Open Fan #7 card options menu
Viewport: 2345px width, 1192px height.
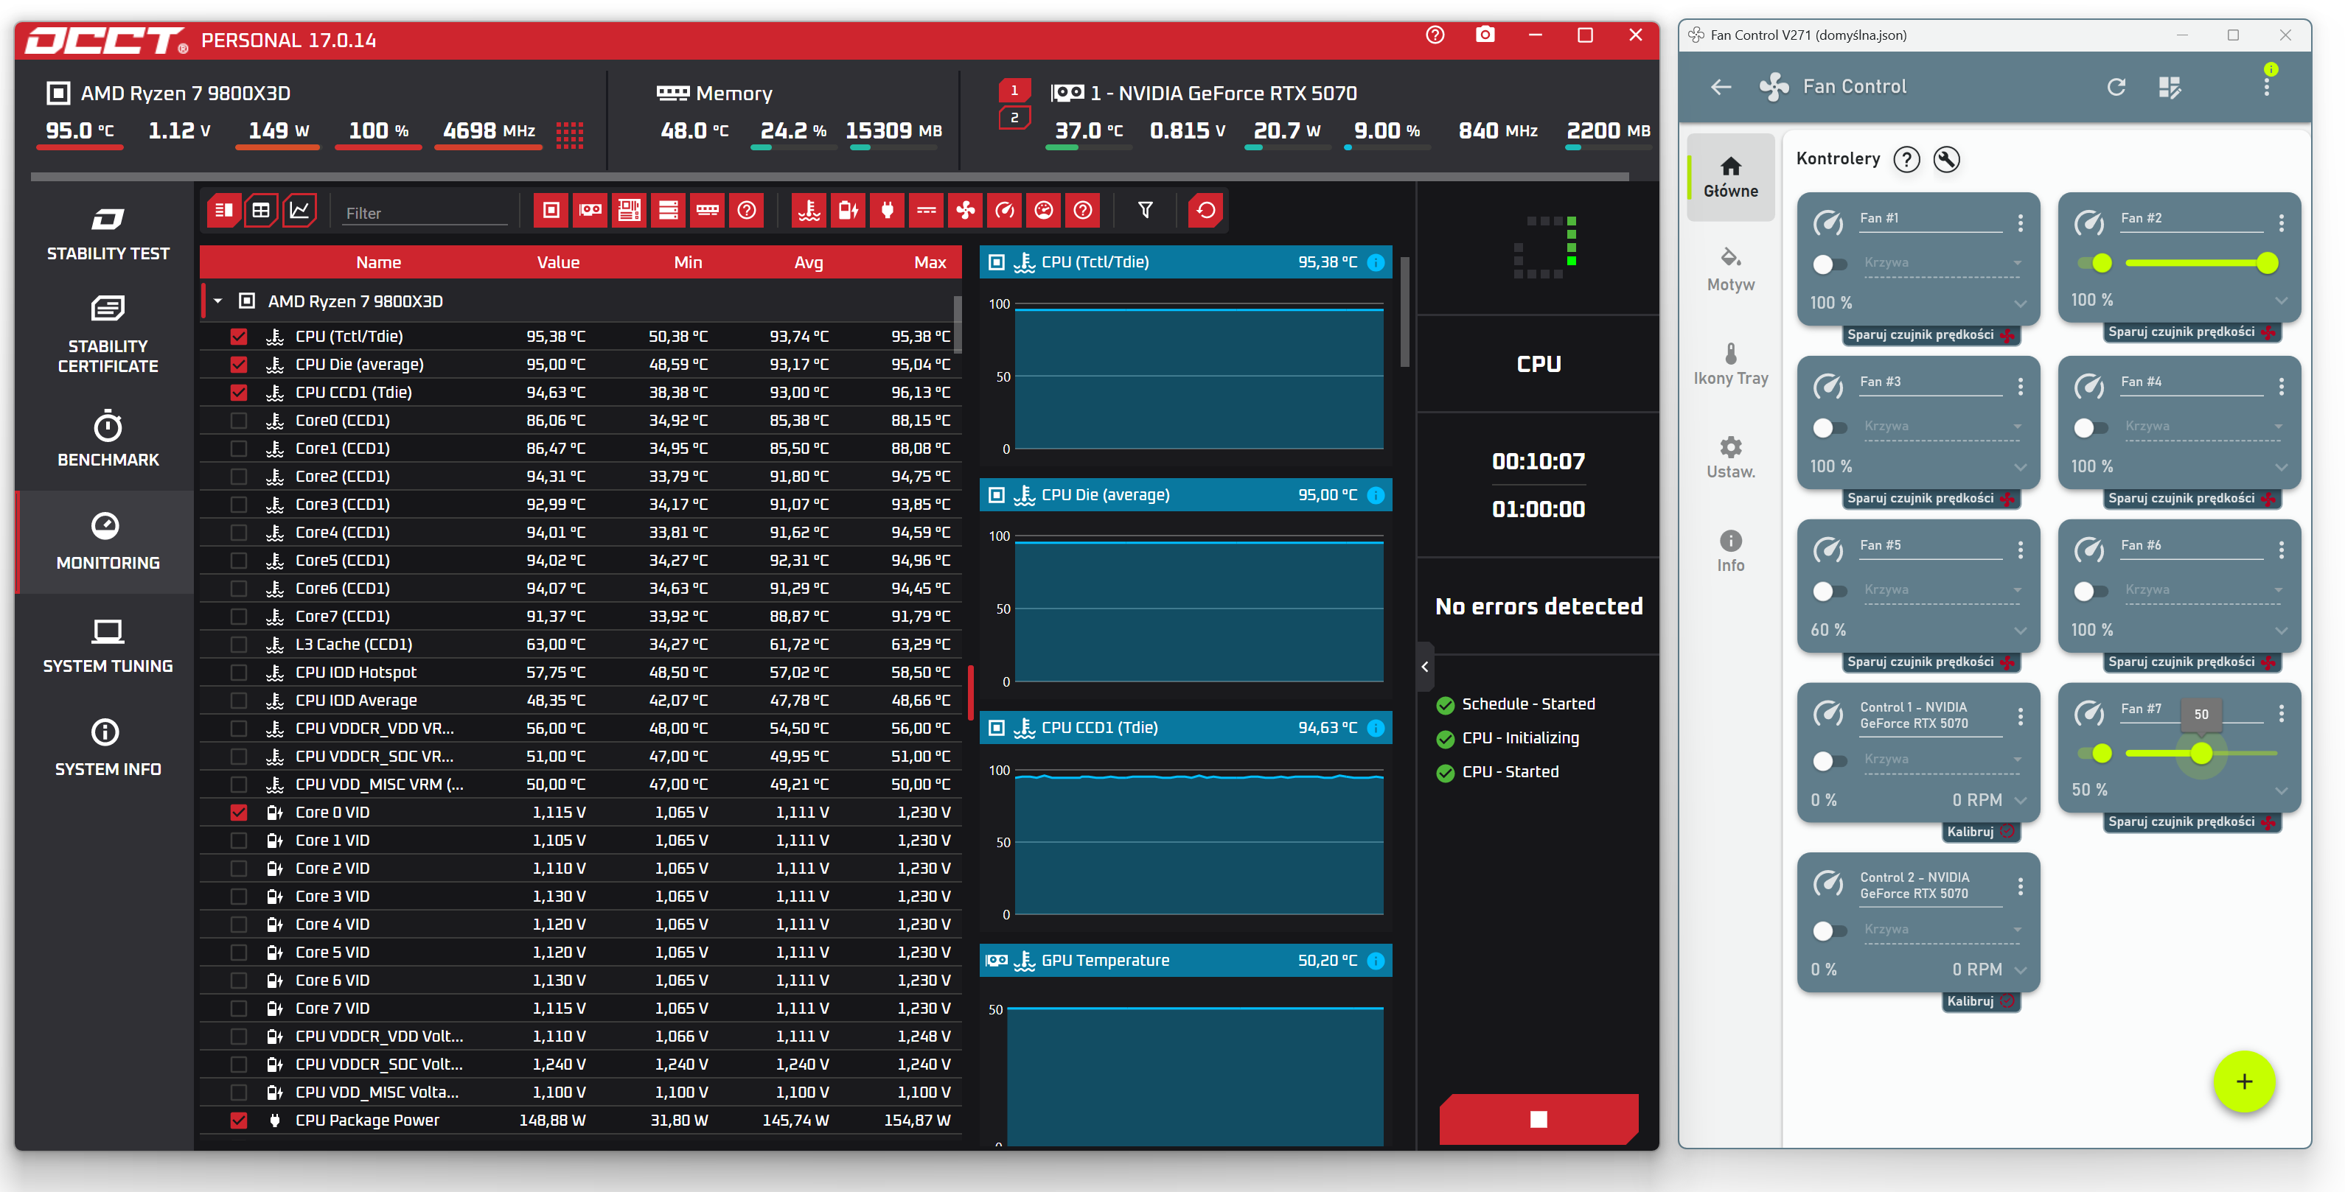2282,715
